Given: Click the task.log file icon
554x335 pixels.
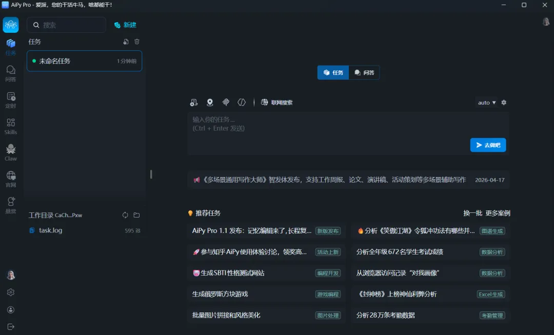Looking at the screenshot, I should (32, 230).
